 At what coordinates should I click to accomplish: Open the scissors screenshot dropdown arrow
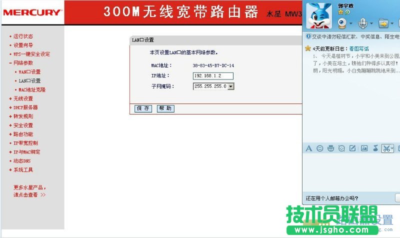tap(392, 148)
